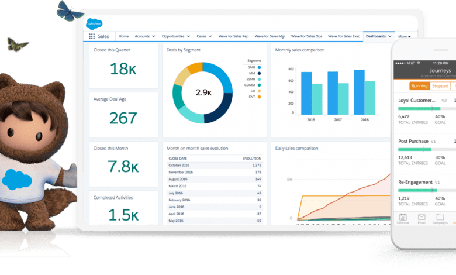The width and height of the screenshot is (456, 275).
Task: Open the app launcher grid icon
Action: click(92, 36)
